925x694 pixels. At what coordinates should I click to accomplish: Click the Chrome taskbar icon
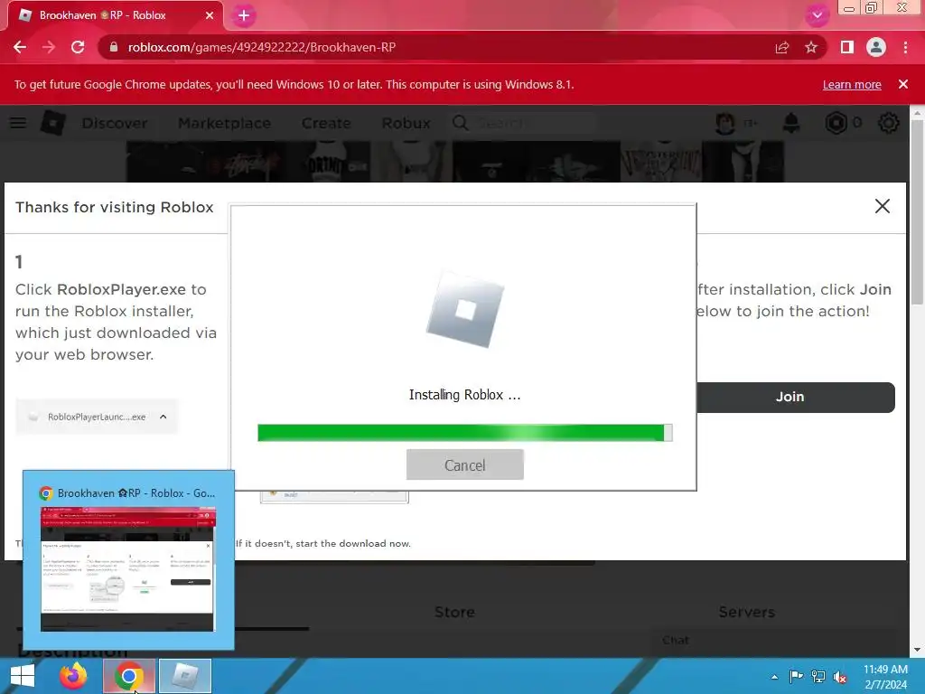click(x=129, y=676)
